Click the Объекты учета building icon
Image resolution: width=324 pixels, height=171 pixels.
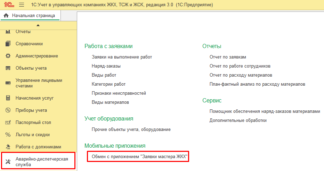pos(8,68)
